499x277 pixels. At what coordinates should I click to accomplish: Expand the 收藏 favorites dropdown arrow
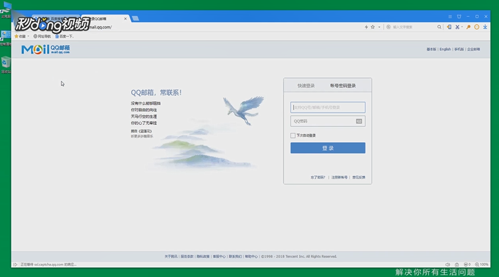[x=28, y=36]
